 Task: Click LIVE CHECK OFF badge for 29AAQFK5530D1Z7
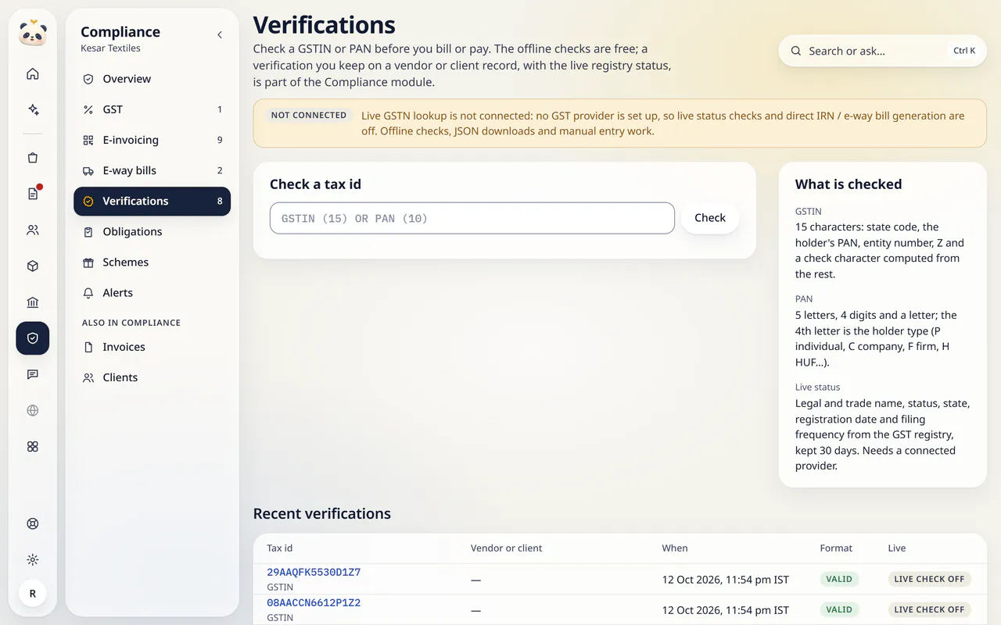[929, 579]
